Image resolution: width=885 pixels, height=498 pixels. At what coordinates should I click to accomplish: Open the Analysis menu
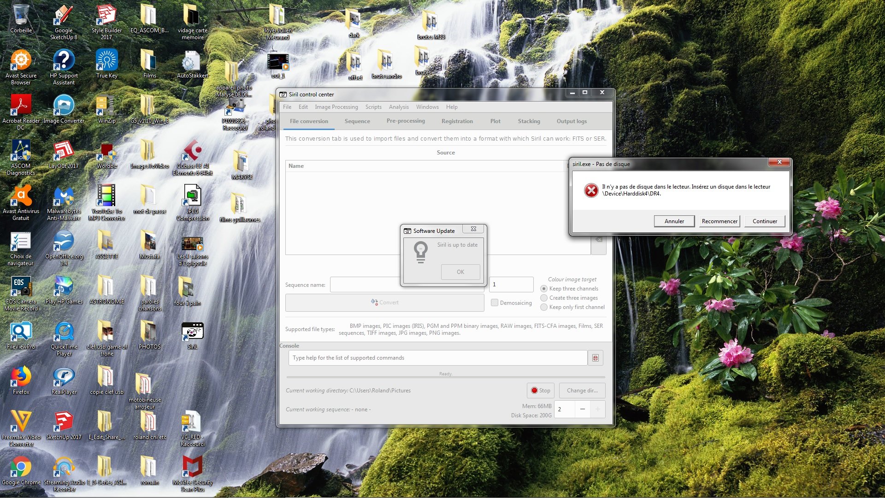click(x=399, y=107)
